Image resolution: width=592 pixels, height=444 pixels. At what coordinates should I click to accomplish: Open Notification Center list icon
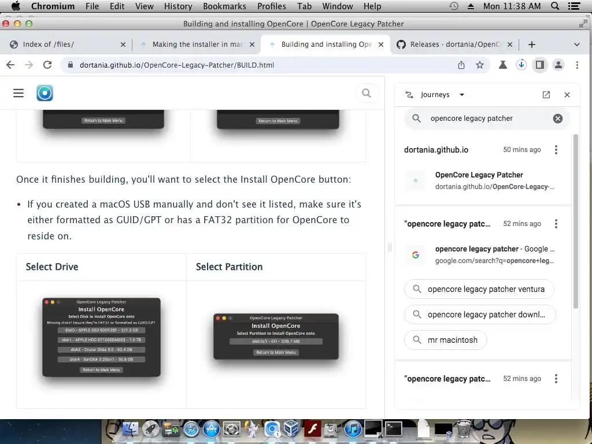(x=574, y=6)
